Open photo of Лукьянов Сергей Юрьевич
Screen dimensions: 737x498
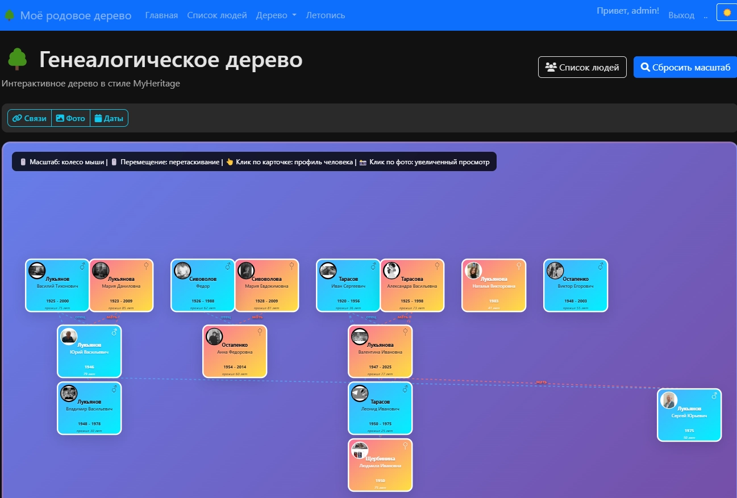click(669, 400)
